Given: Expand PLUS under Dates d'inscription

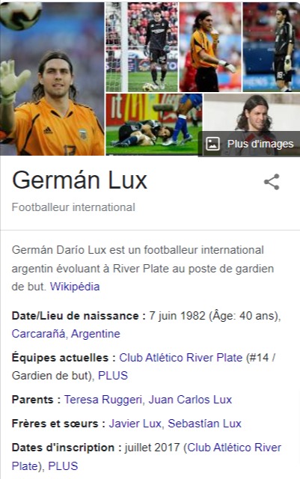Looking at the screenshot, I should pos(63,466).
